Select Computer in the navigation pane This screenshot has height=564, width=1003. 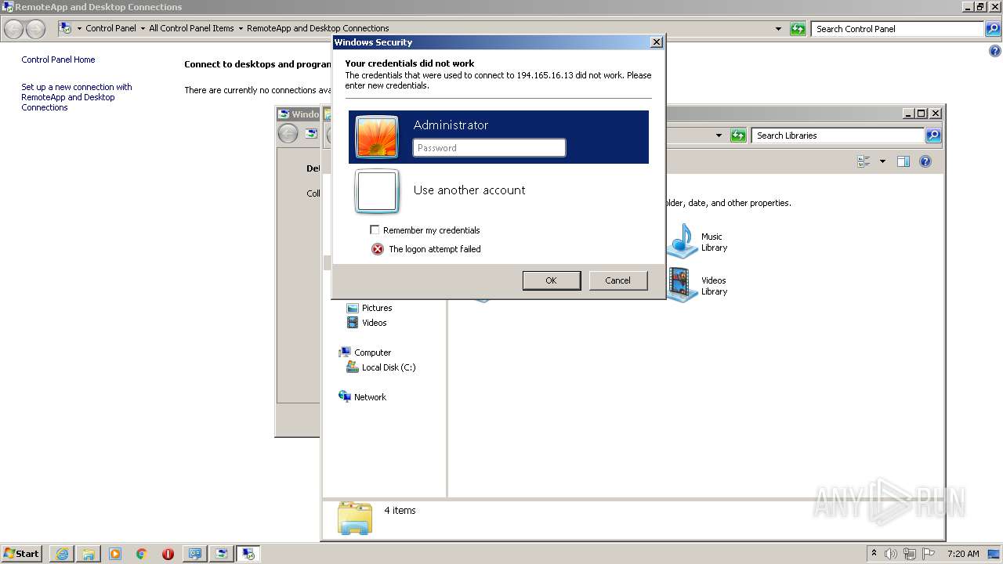click(365, 352)
